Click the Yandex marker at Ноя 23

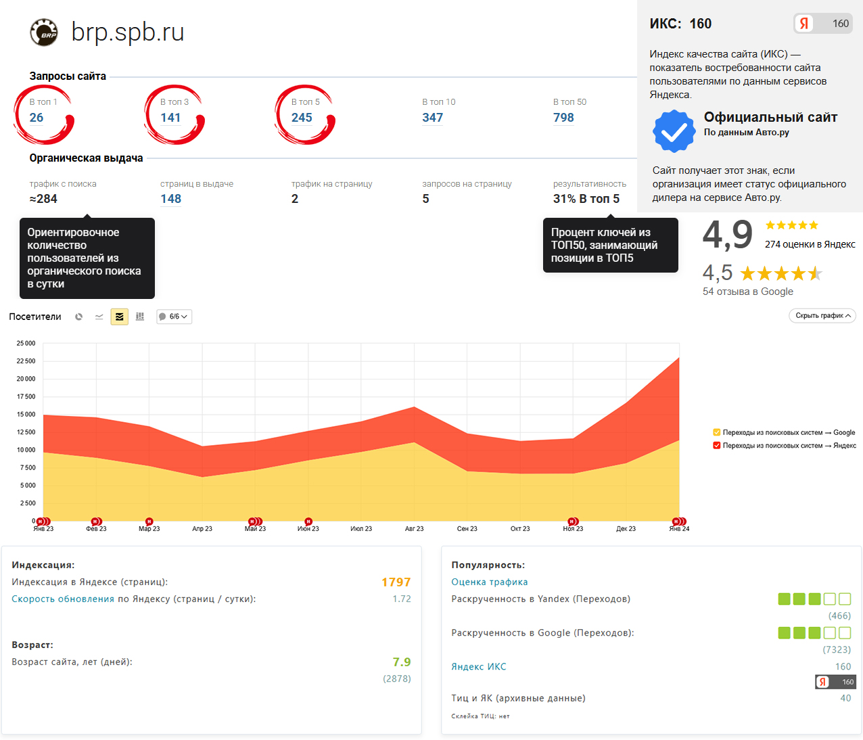pyautogui.click(x=573, y=522)
